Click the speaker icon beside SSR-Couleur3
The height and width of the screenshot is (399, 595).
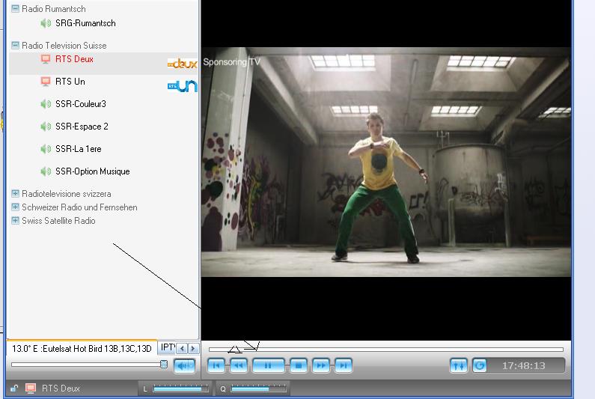click(46, 104)
